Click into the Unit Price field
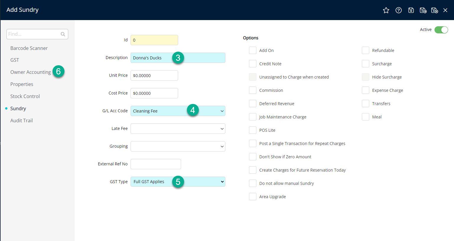The width and height of the screenshot is (454, 241). (154, 76)
